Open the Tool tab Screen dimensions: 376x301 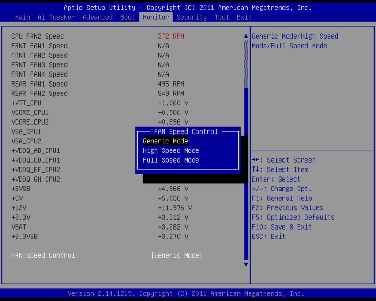pyautogui.click(x=222, y=17)
